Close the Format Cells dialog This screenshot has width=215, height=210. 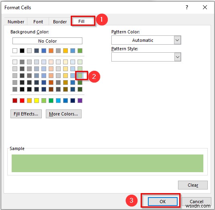coord(205,7)
